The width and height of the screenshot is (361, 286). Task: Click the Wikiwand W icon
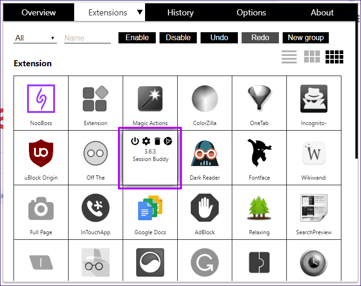(x=314, y=153)
